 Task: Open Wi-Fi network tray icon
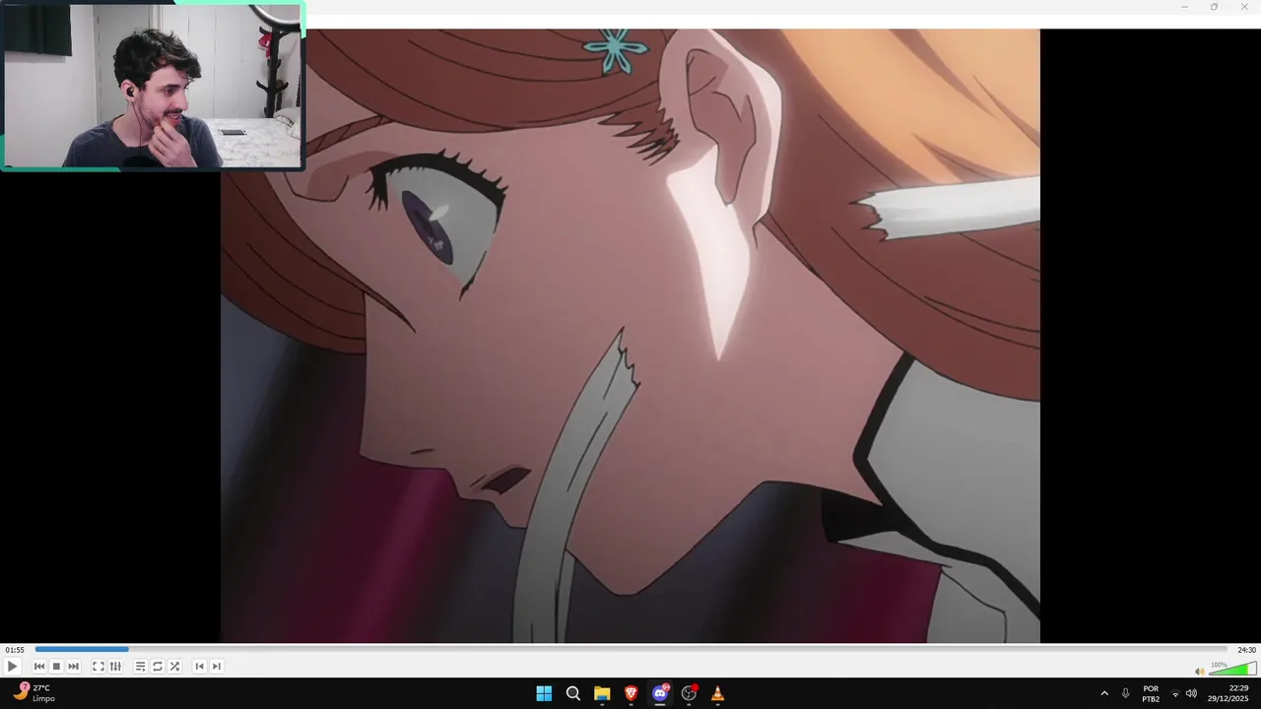click(1175, 693)
